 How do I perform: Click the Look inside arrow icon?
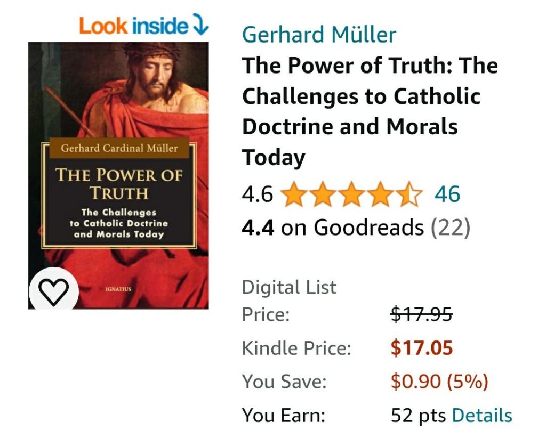pos(200,26)
